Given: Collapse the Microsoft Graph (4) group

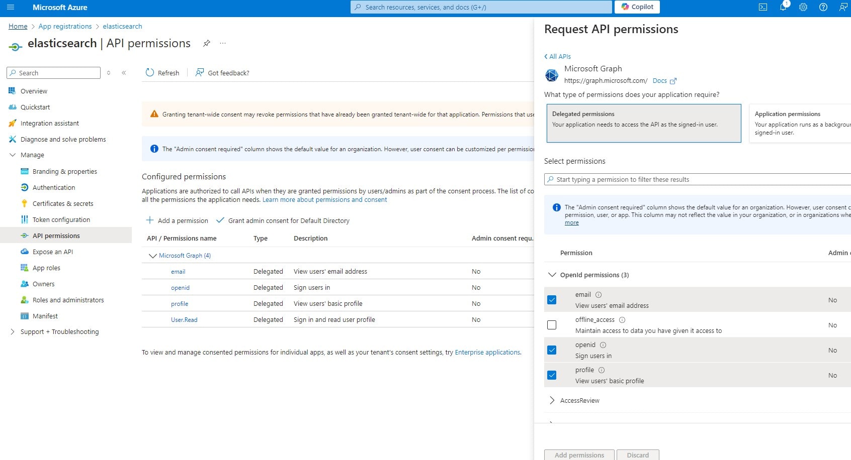Looking at the screenshot, I should click(152, 256).
